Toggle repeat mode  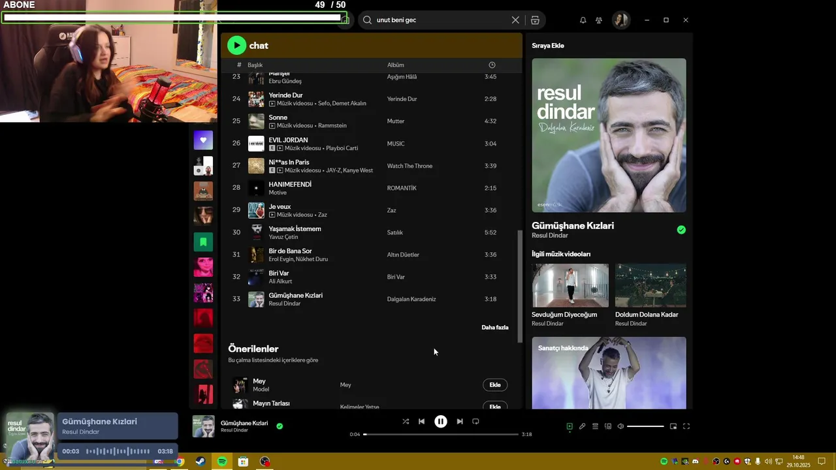(475, 422)
